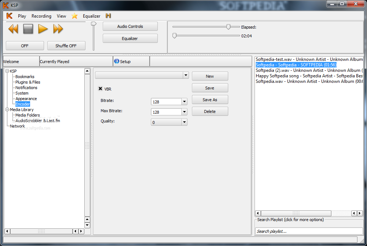Toggle the Shuffle OFF button

66,45
